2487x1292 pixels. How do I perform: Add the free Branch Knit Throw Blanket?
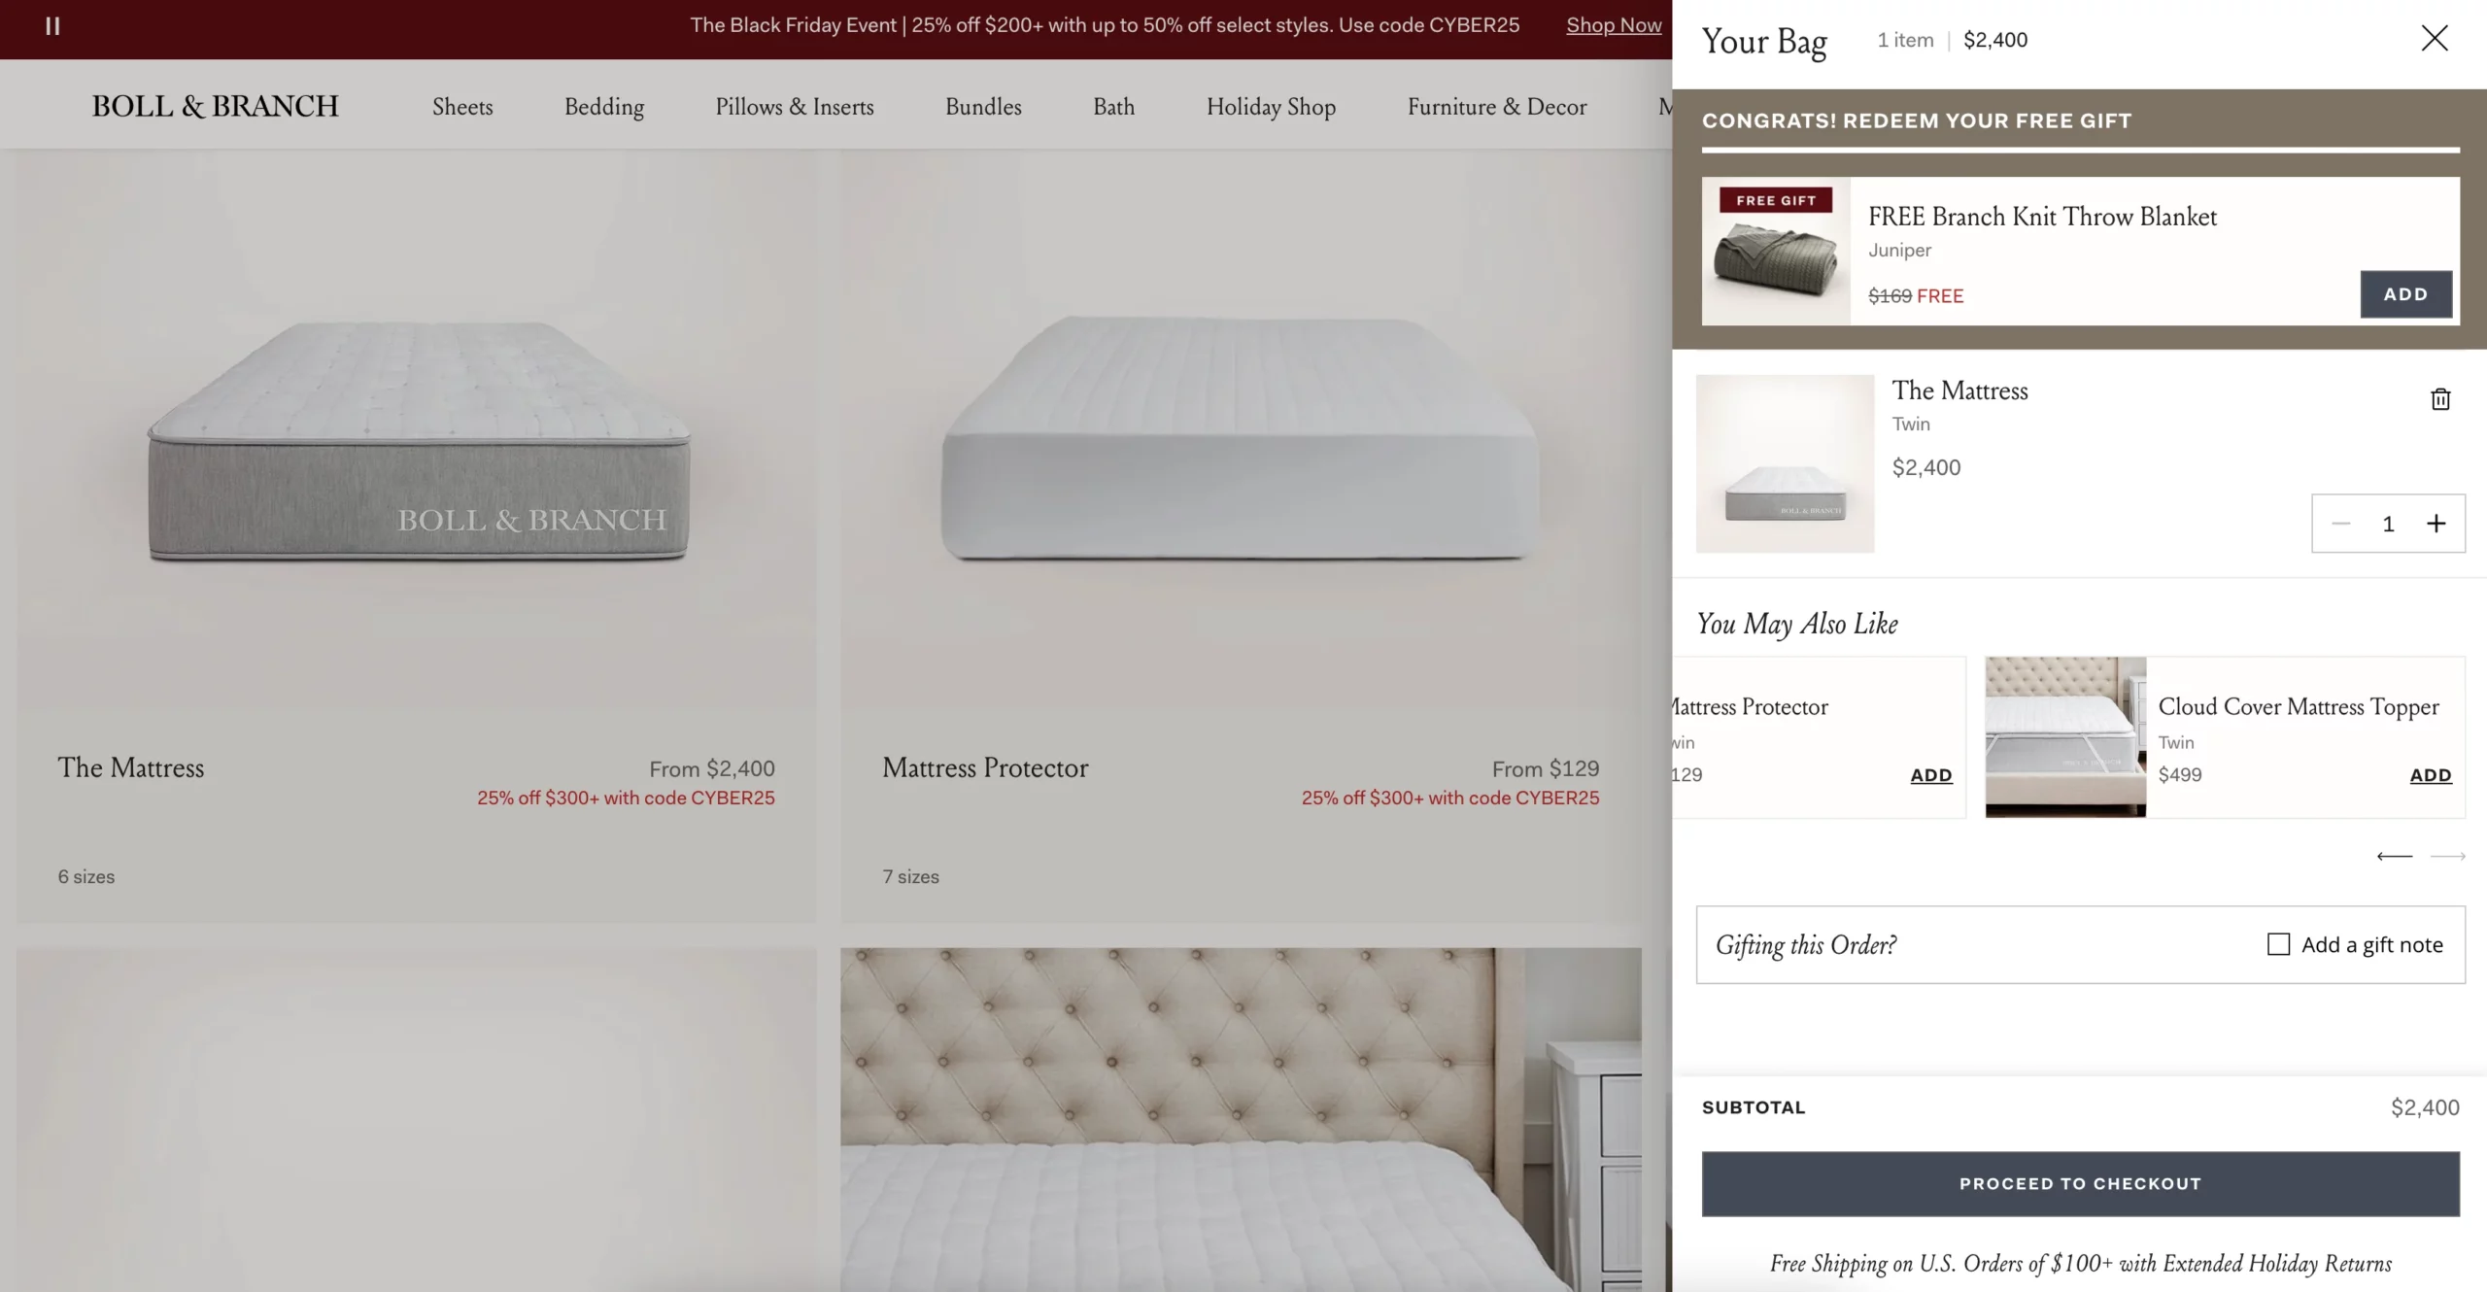2406,294
